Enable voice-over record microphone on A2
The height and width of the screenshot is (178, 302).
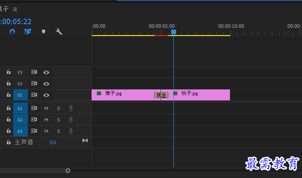(x=71, y=120)
